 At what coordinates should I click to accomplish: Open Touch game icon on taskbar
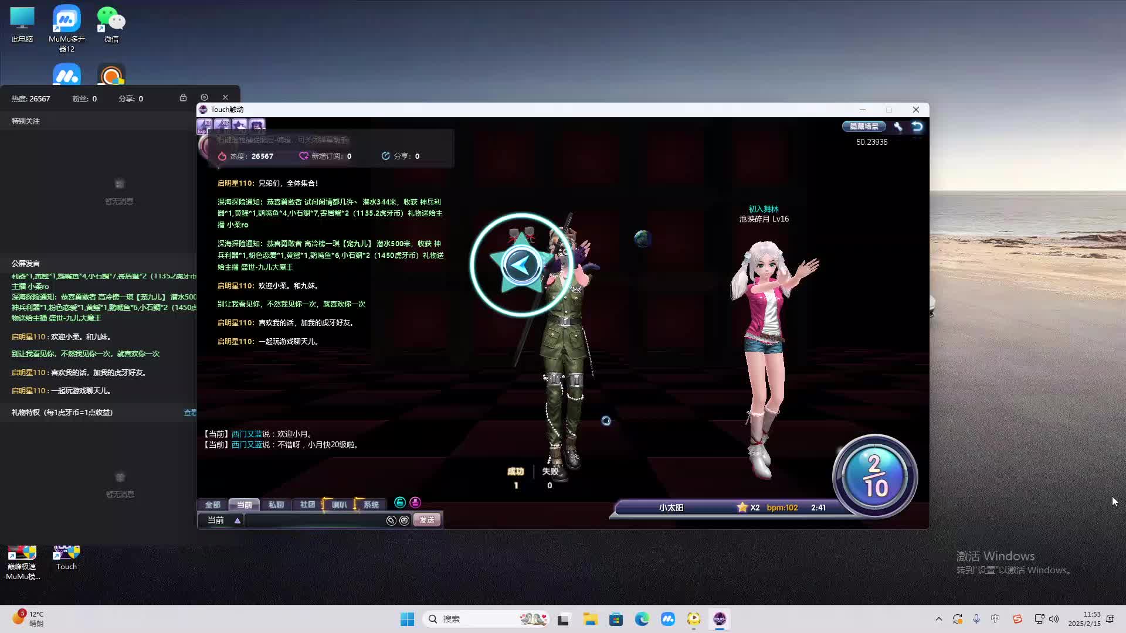pos(720,619)
